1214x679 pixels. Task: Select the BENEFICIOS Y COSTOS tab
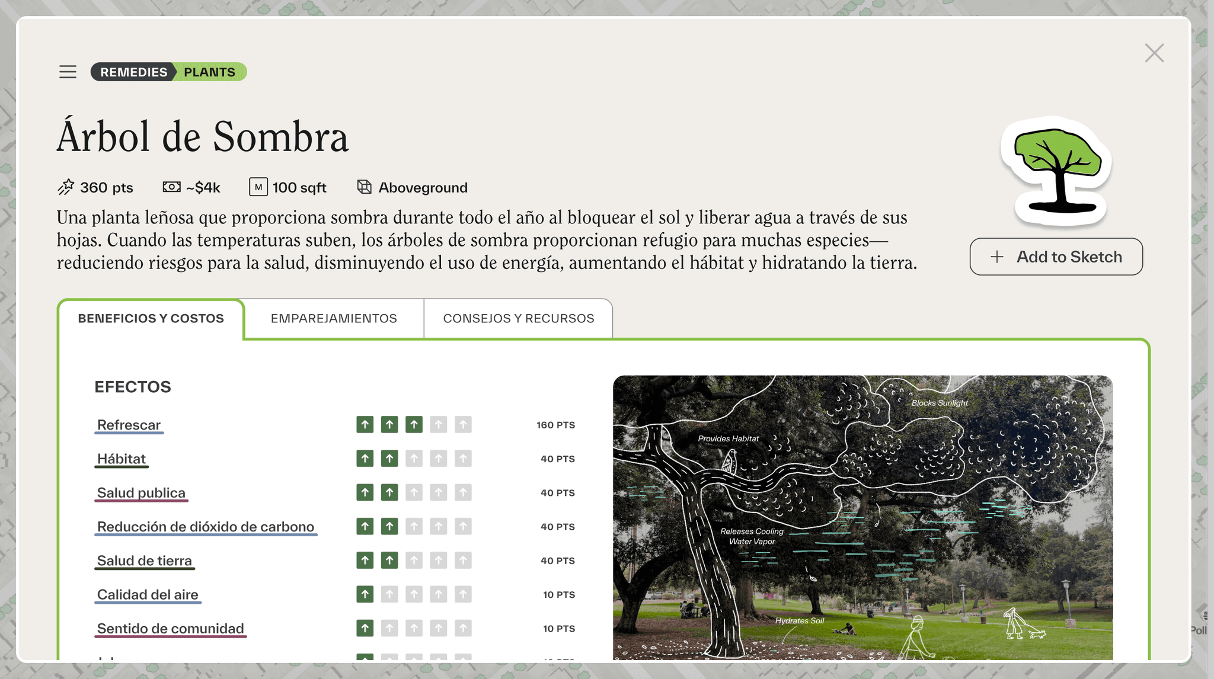click(151, 318)
